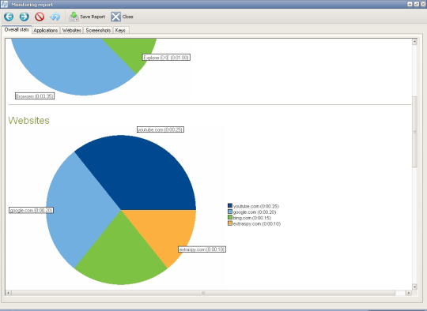
Task: Click legend text extraspy.com (0:00.10)
Action: pyautogui.click(x=257, y=223)
